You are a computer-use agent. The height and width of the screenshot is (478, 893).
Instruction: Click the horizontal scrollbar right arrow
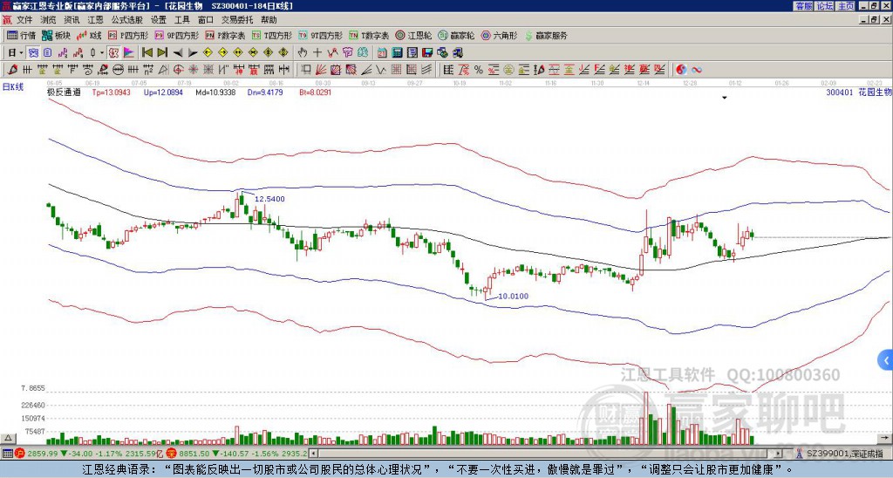[778, 454]
